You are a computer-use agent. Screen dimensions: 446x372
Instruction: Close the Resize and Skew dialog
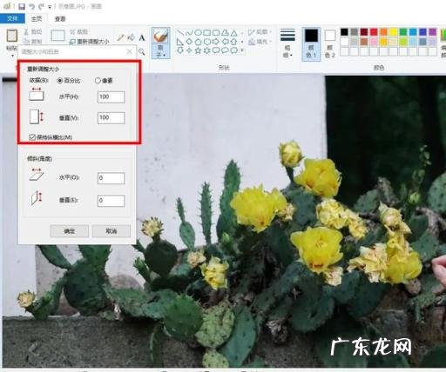130,51
